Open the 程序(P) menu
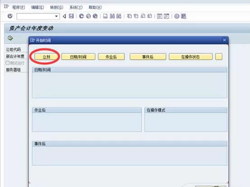Viewport: 250px width, 187px height. 19,7
